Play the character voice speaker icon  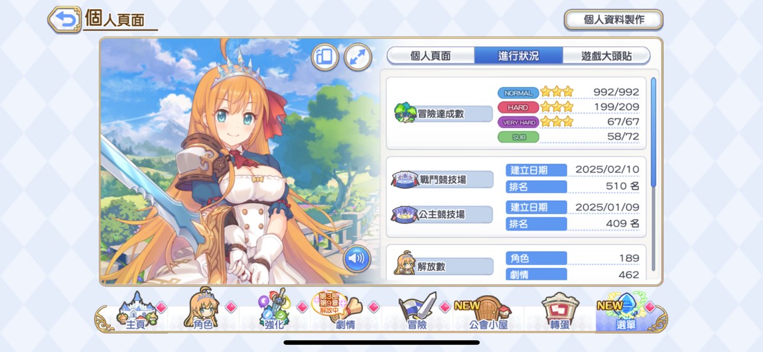[357, 258]
